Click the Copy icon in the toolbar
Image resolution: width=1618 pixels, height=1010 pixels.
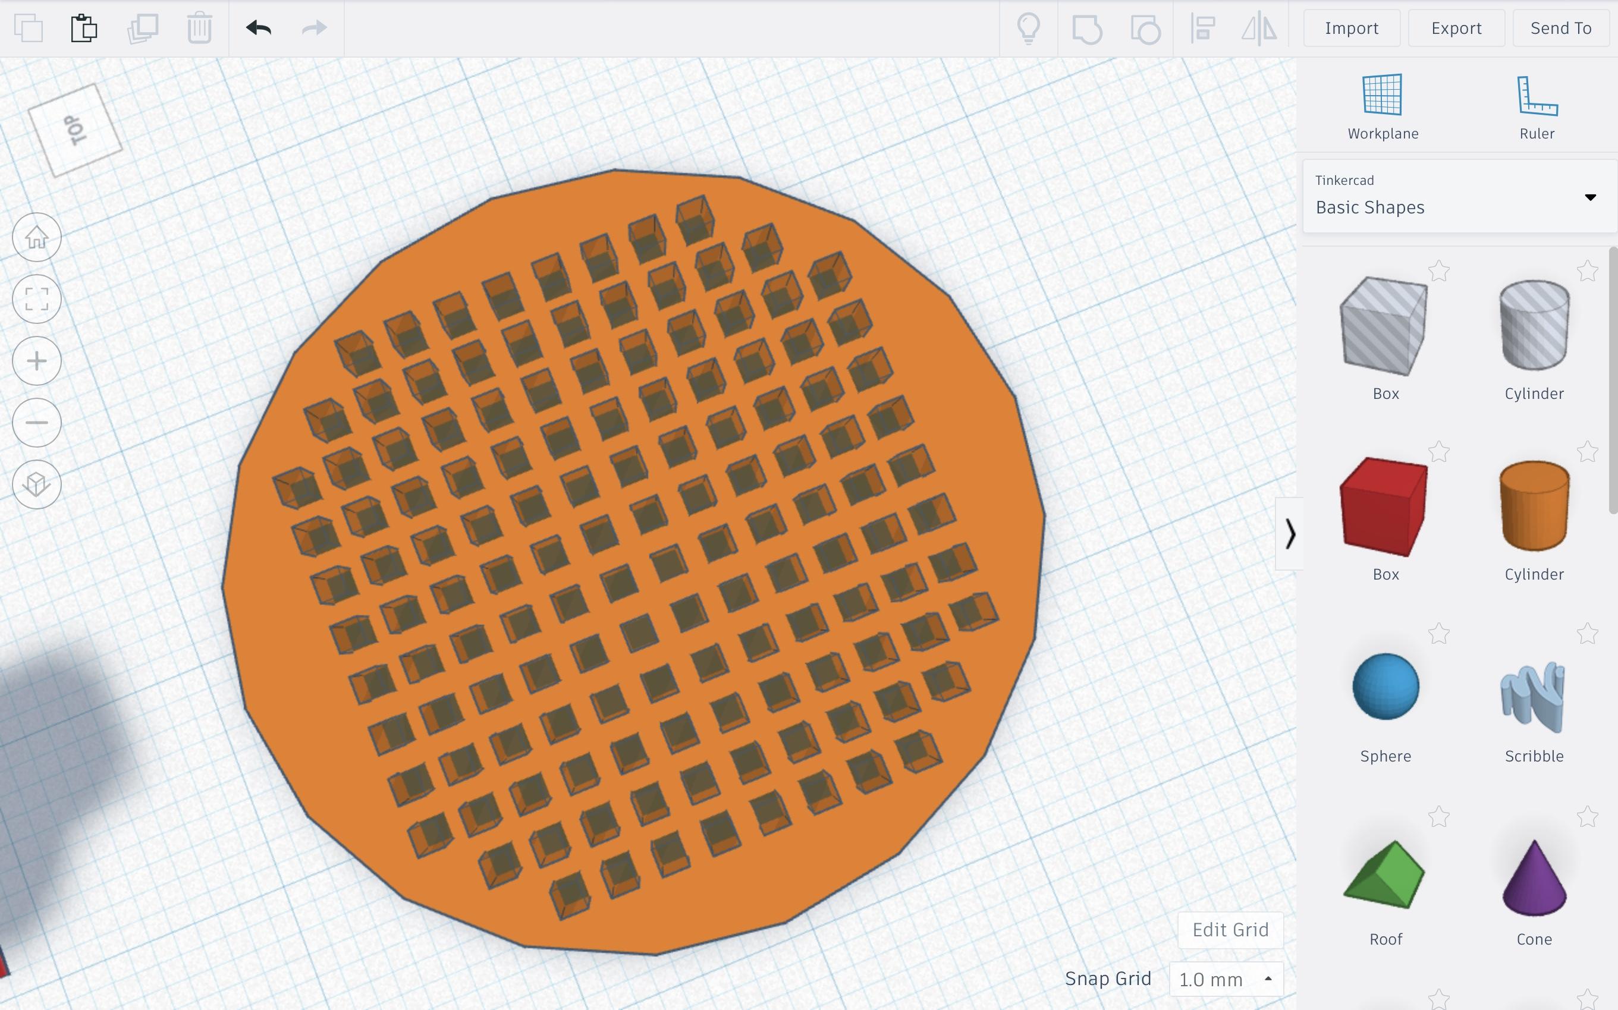29,28
